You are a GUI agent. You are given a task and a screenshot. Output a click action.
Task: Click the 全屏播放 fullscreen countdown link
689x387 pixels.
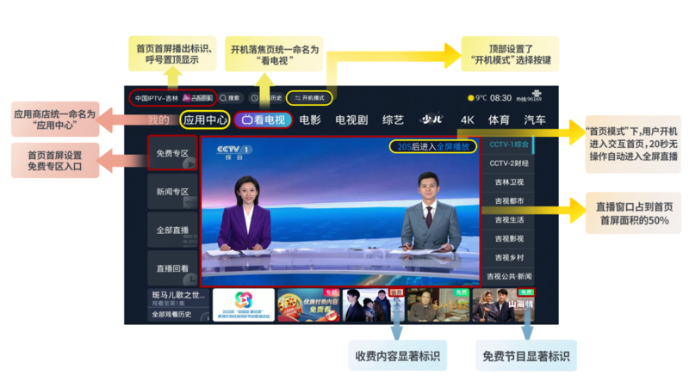[x=454, y=147]
